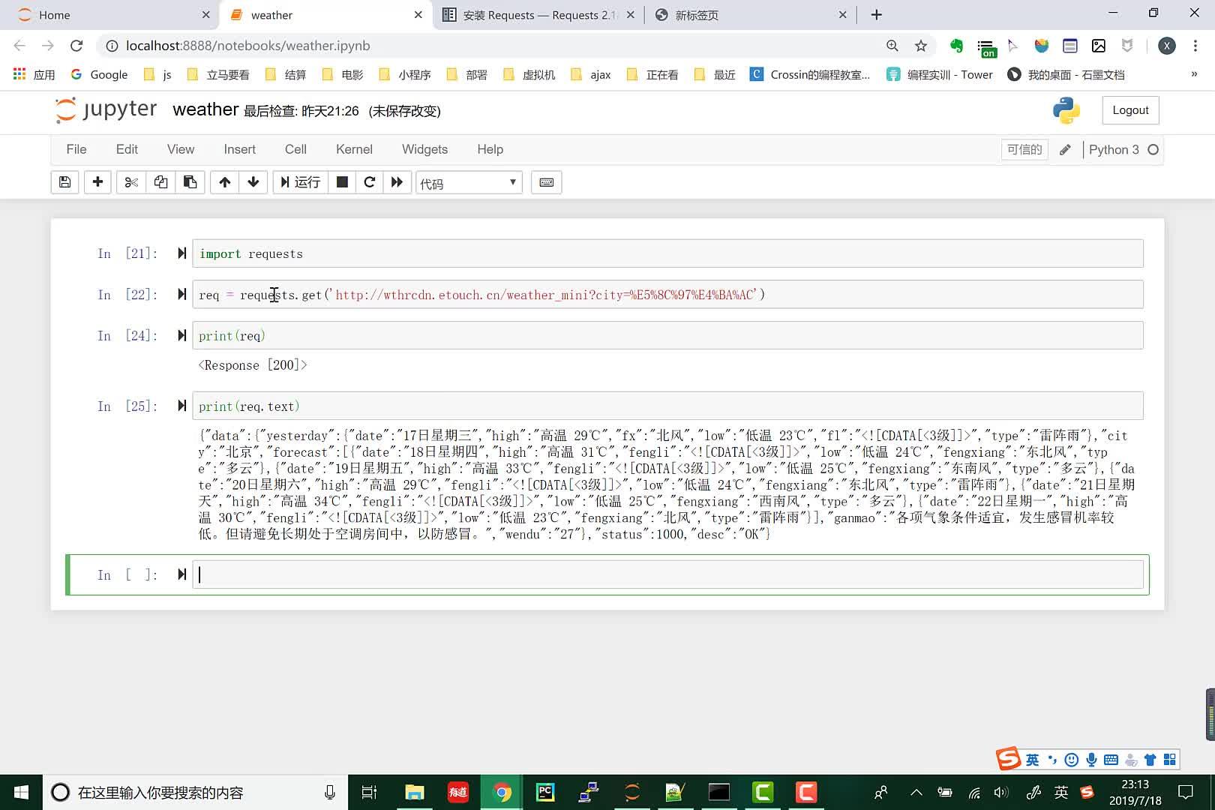
Task: Bookmark this page with star icon
Action: tap(921, 46)
